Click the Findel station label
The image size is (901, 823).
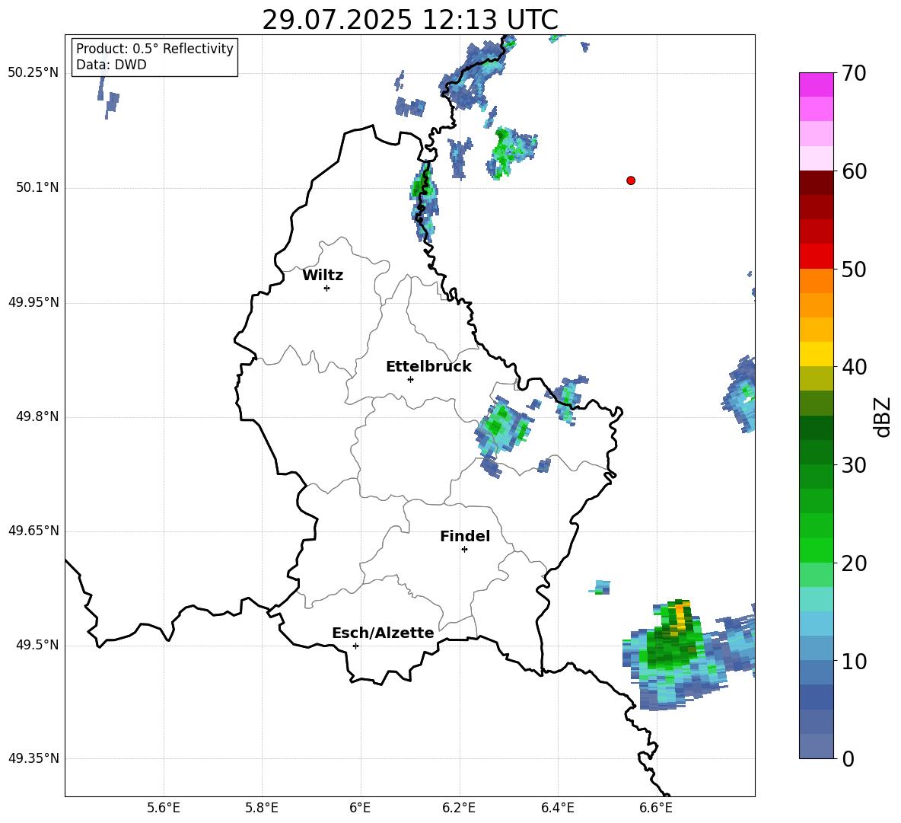465,536
